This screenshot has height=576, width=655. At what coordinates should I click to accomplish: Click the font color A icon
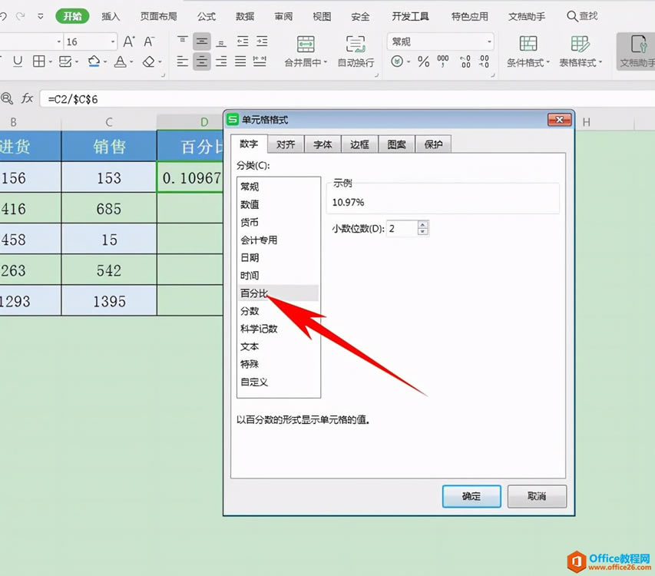pos(121,61)
